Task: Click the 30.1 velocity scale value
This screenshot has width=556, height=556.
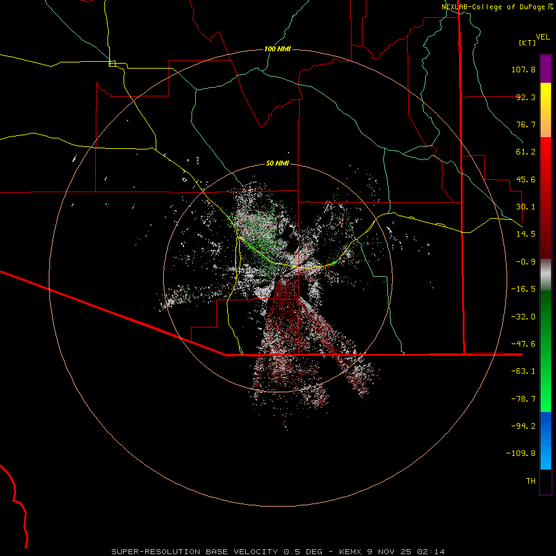Action: click(x=526, y=207)
